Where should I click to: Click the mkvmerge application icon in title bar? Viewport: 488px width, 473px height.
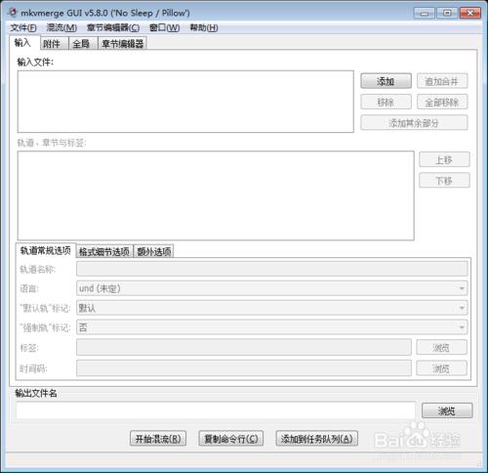pyautogui.click(x=13, y=13)
